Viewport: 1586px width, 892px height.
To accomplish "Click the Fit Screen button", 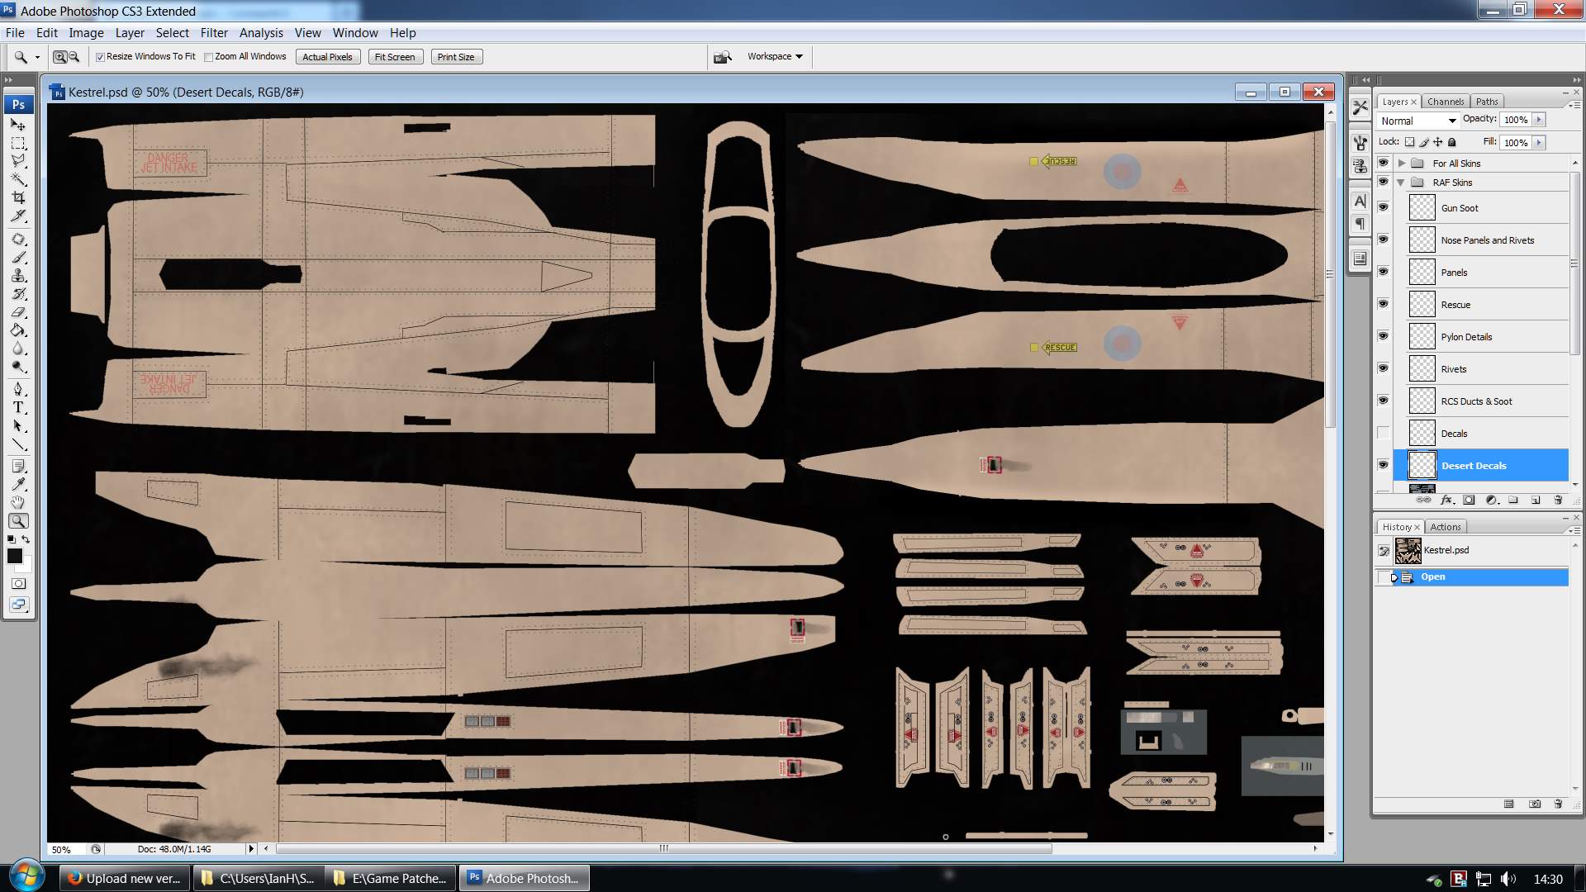I will 395,57.
